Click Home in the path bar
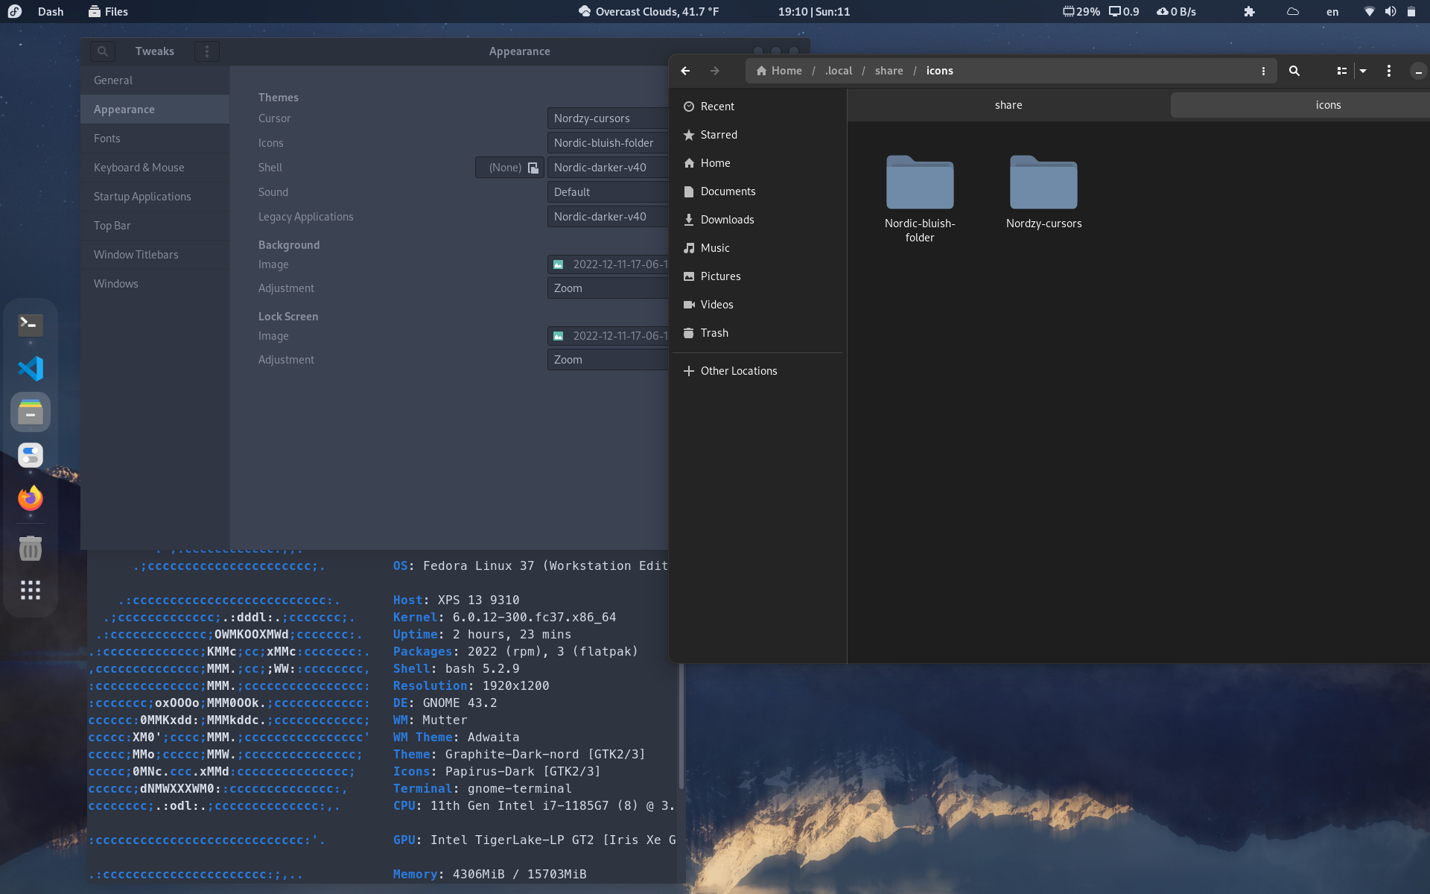 pos(779,71)
